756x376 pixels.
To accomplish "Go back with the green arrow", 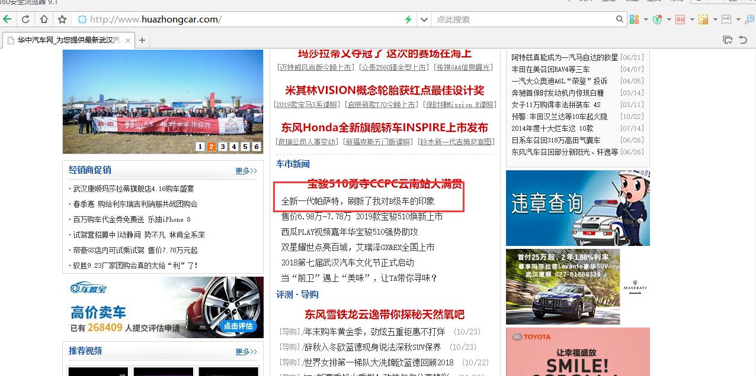I will tap(7, 20).
